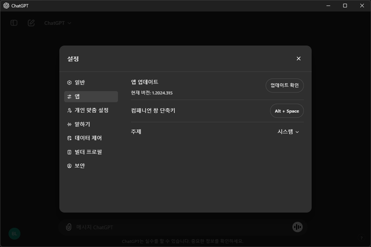Toggle the sidebar panel icon
The width and height of the screenshot is (371, 247).
(14, 23)
